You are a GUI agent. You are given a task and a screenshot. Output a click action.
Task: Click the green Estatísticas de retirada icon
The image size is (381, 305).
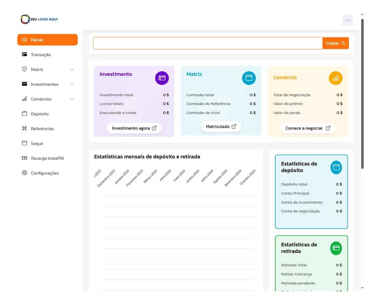[x=336, y=248]
